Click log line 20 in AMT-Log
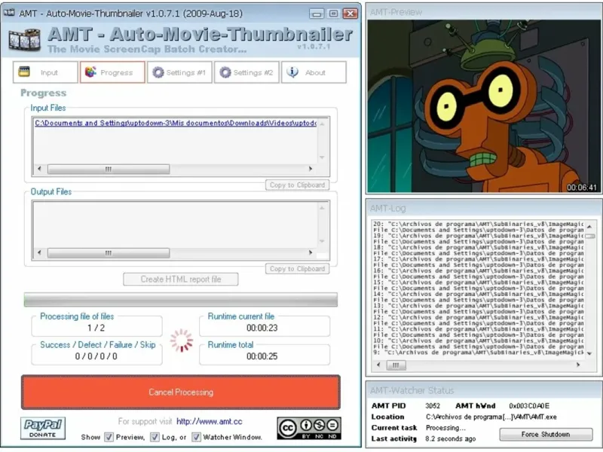Image resolution: width=603 pixels, height=452 pixels. 479,224
